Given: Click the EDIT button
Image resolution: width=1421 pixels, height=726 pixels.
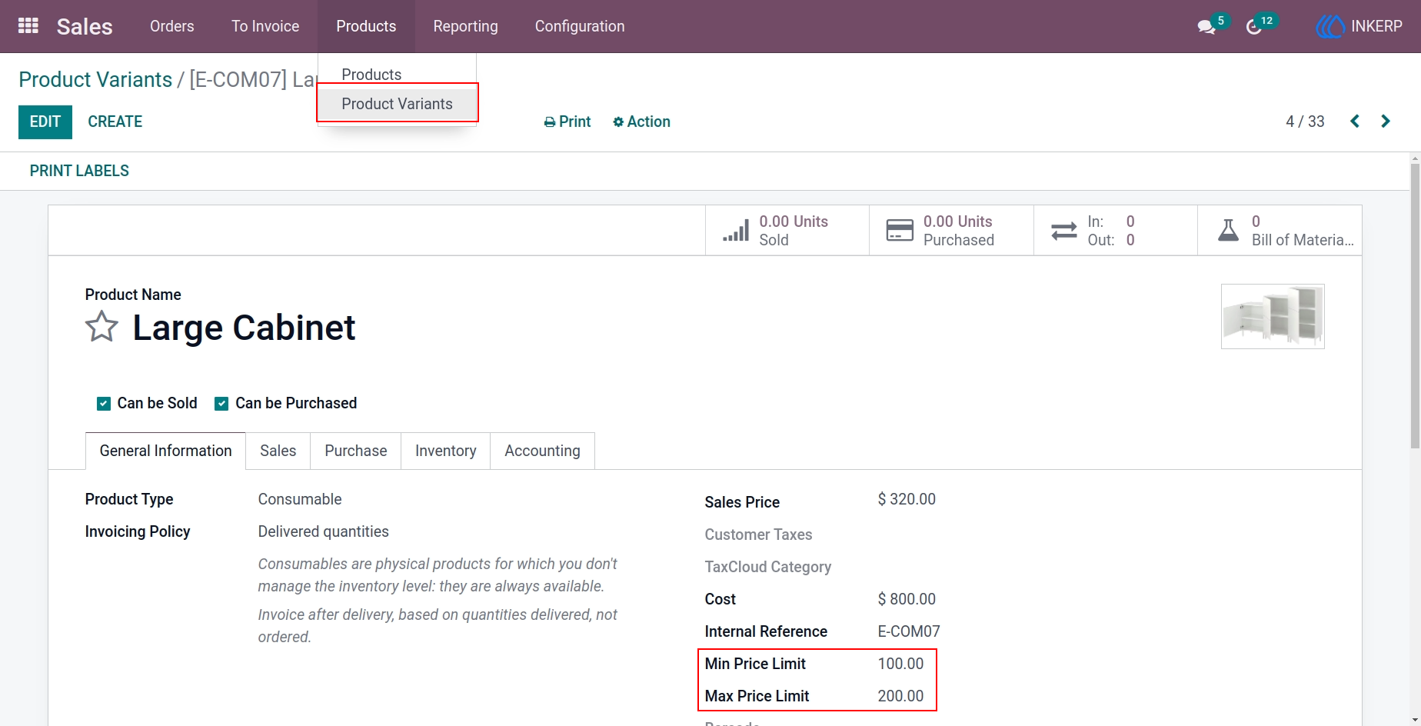Looking at the screenshot, I should coord(45,122).
